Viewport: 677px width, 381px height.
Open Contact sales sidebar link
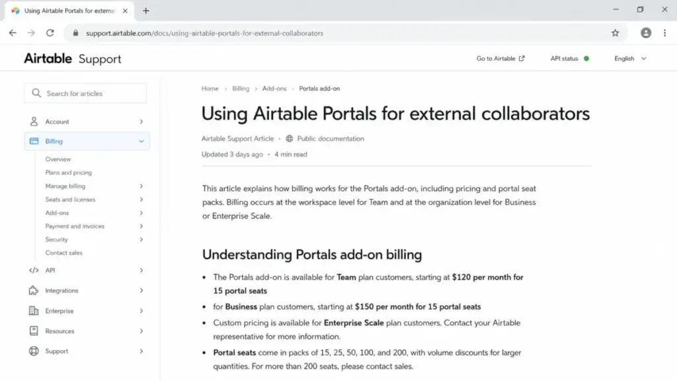pos(63,253)
